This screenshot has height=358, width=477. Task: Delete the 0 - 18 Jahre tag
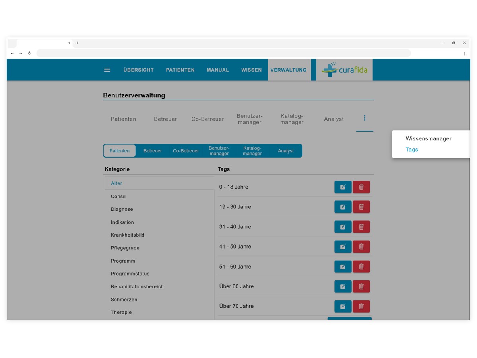(x=361, y=187)
